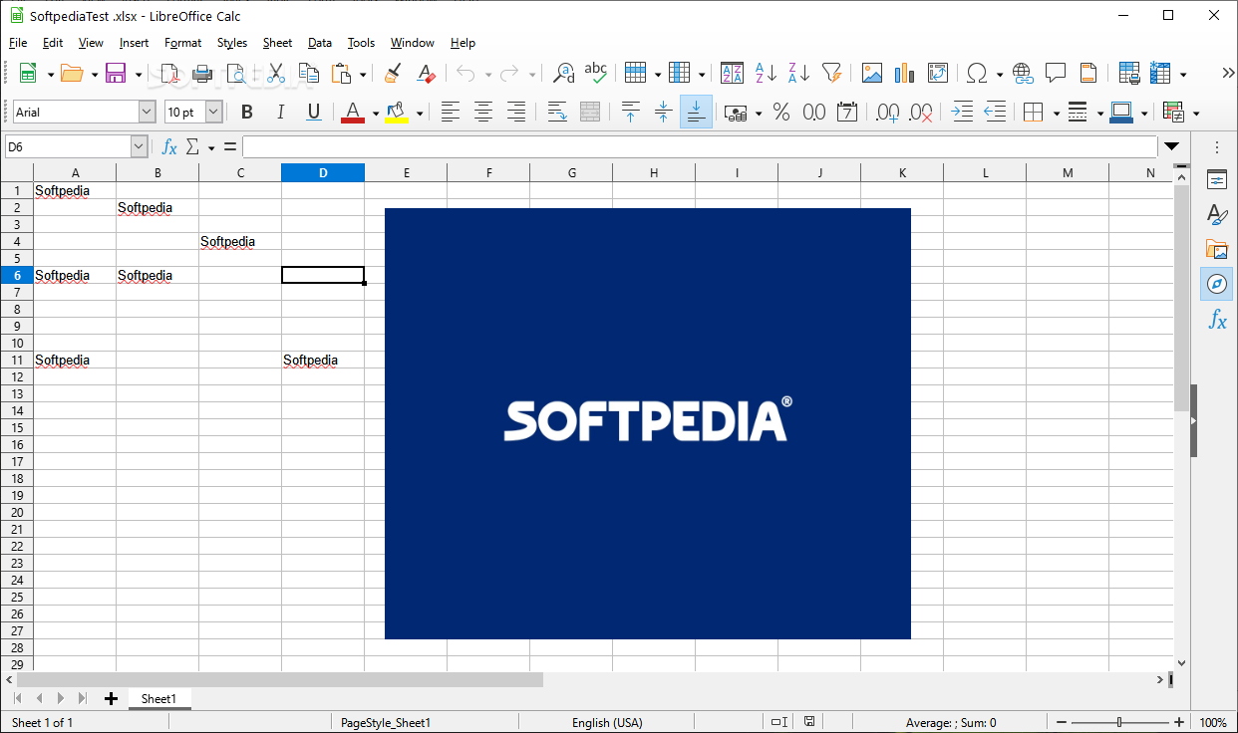Viewport: 1238px width, 733px height.
Task: Open Print Preview
Action: (x=235, y=73)
